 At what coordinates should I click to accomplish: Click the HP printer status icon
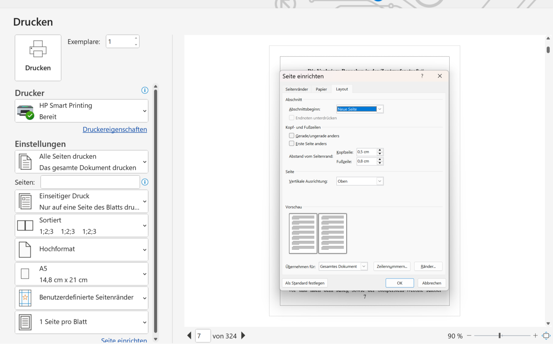[x=25, y=112]
